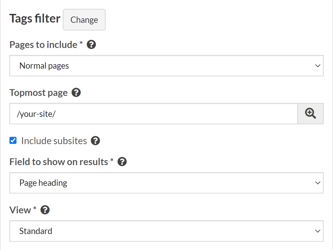Open Field to show on results help
This screenshot has height=250, width=333.
click(122, 161)
